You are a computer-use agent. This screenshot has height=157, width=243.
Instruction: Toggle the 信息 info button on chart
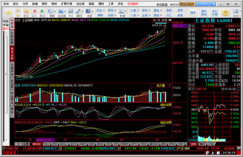[164, 20]
